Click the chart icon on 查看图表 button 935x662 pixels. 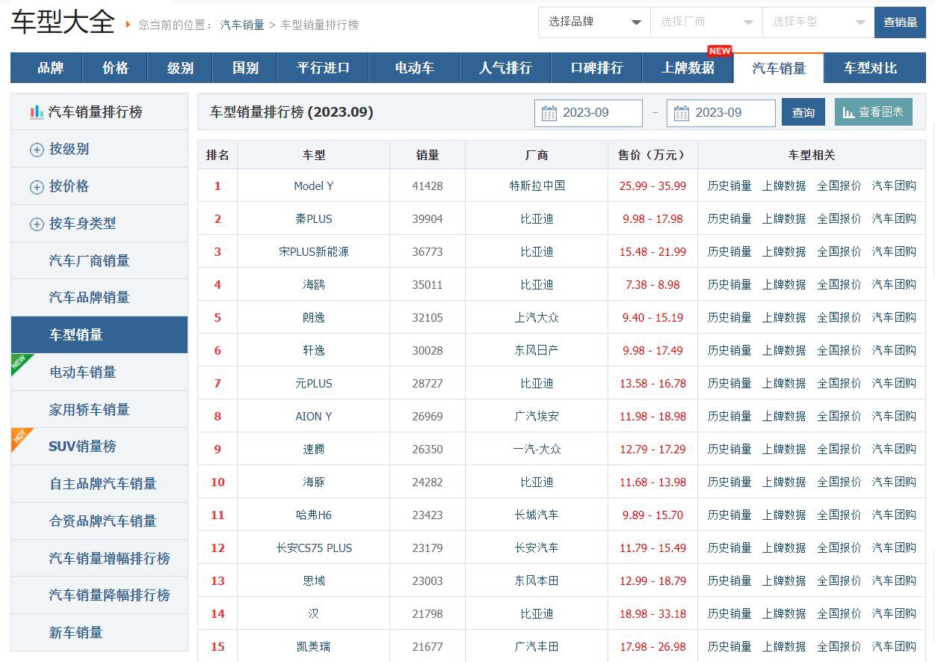(848, 112)
